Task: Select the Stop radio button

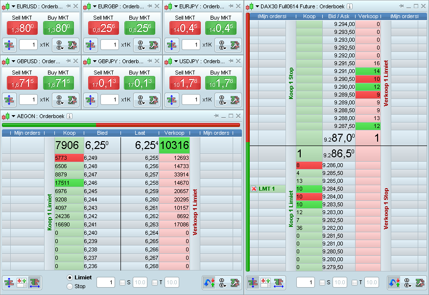Action: [70, 286]
